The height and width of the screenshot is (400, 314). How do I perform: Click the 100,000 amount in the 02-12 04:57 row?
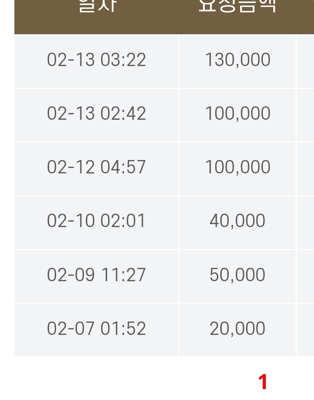[237, 167]
